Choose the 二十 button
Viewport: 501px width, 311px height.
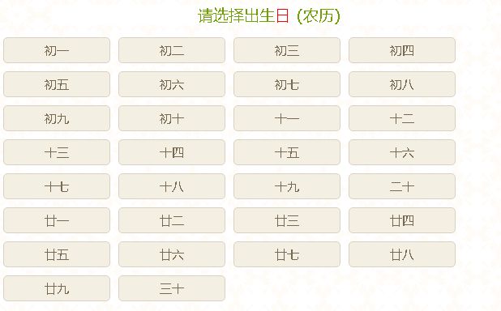[x=402, y=186]
